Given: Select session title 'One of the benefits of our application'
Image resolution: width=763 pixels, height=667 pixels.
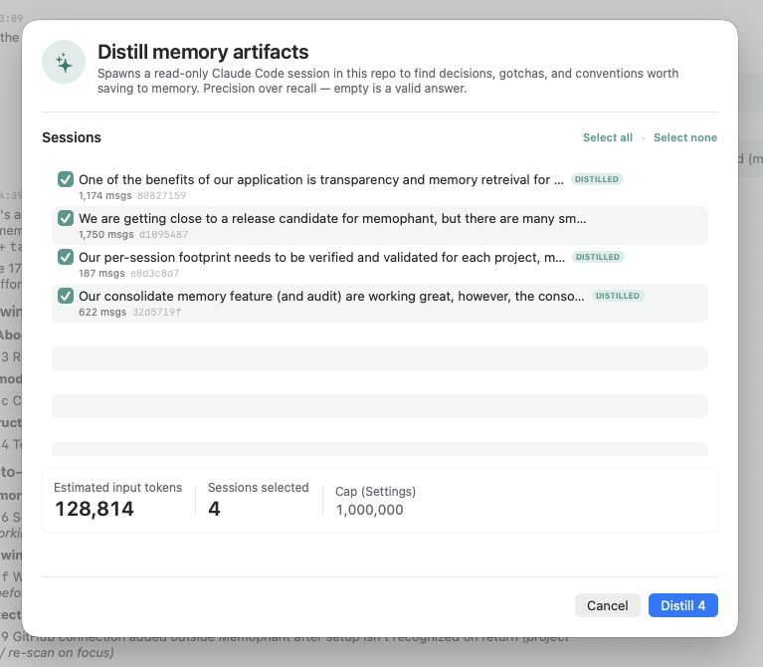Looking at the screenshot, I should (x=321, y=179).
